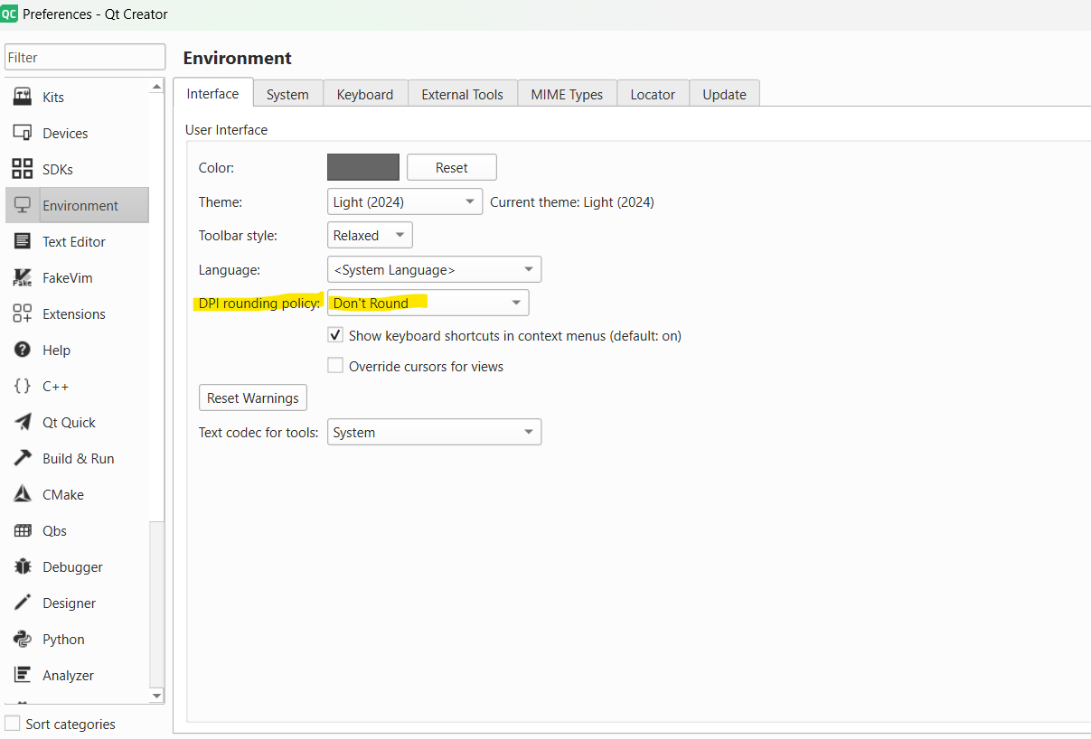The width and height of the screenshot is (1091, 739).
Task: Select the SDKs category label
Action: tap(58, 169)
